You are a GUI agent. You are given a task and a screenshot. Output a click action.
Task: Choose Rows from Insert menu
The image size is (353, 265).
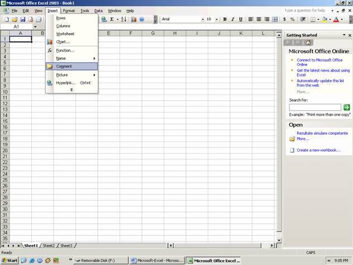point(71,18)
